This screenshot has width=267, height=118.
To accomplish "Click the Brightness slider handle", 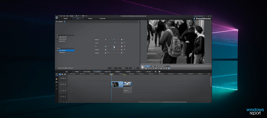I will 114,39.
